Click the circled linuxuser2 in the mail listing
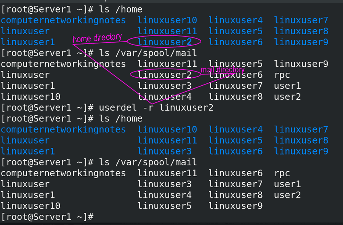Screen dimensions: 343x225 (x=164, y=75)
